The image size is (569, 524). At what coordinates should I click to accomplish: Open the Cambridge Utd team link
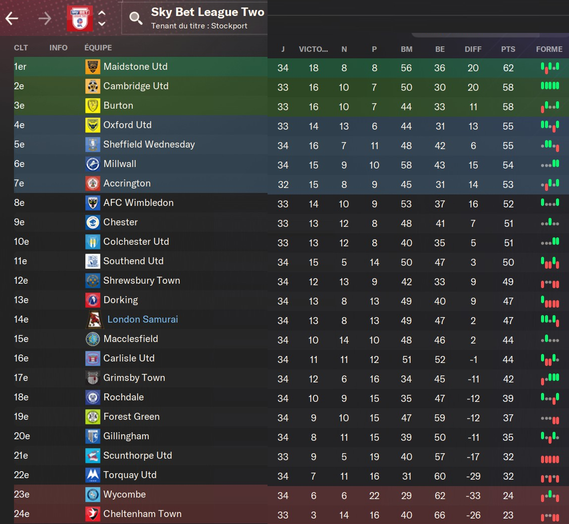click(136, 86)
